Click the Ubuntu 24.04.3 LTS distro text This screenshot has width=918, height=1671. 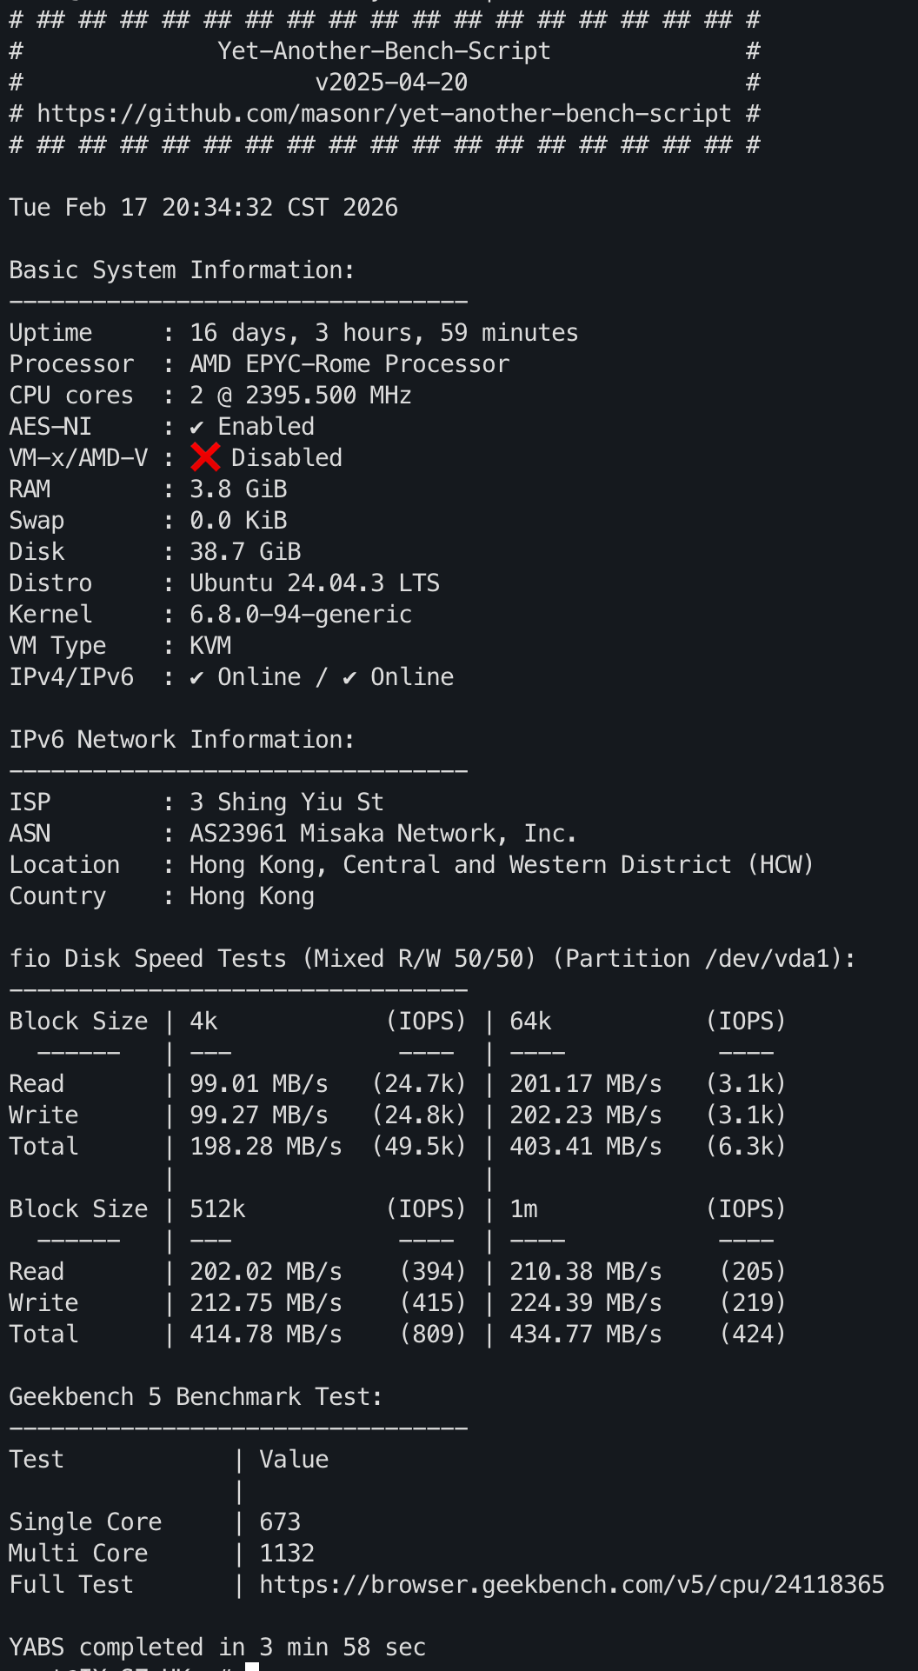(315, 583)
